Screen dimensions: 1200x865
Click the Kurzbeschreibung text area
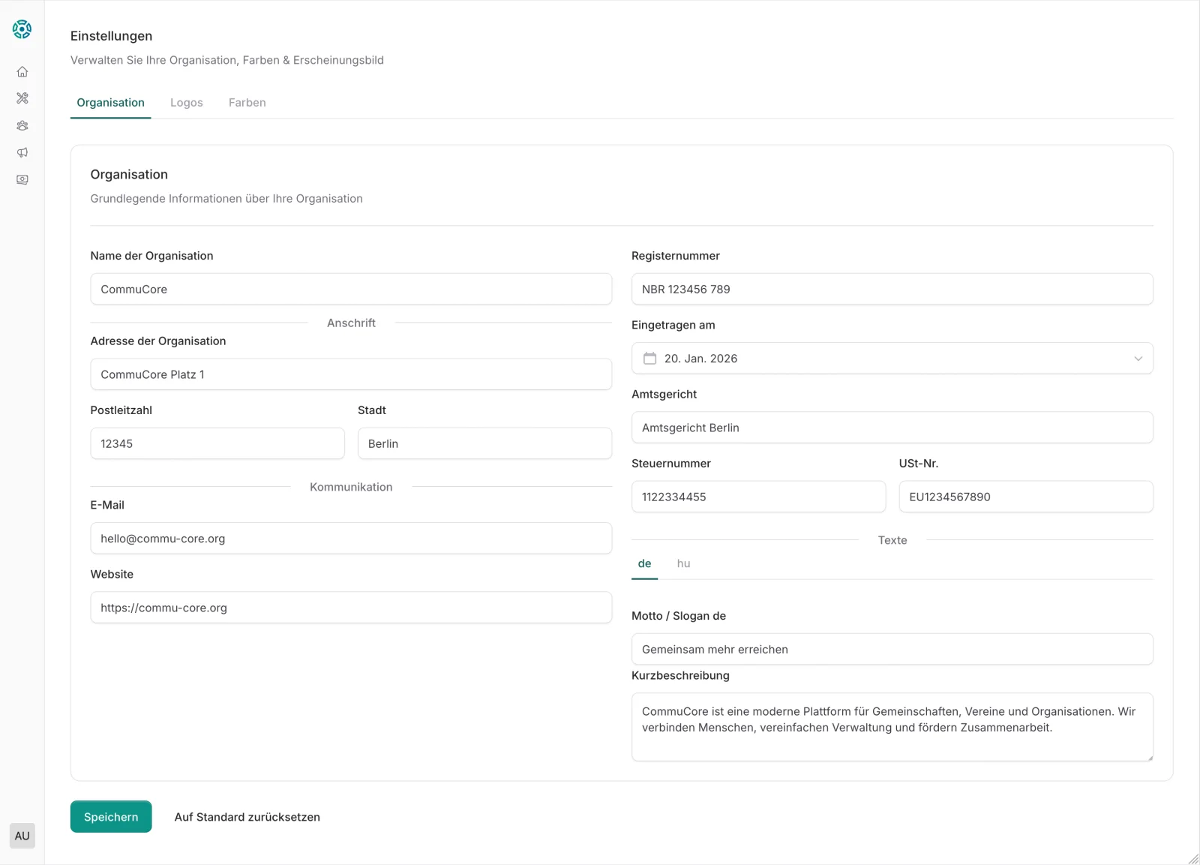(892, 726)
